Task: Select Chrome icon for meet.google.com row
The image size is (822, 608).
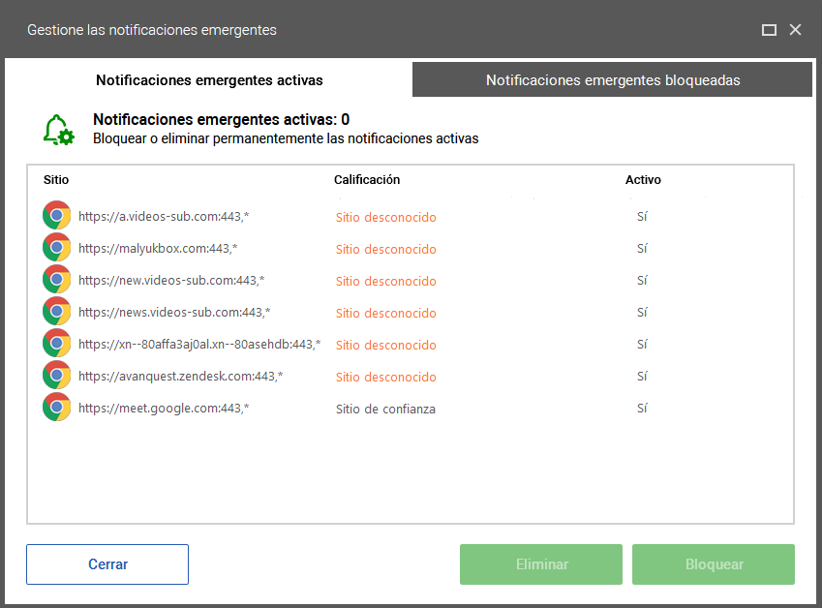Action: tap(56, 408)
